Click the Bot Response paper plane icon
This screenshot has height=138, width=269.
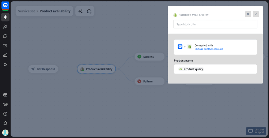tap(33, 69)
